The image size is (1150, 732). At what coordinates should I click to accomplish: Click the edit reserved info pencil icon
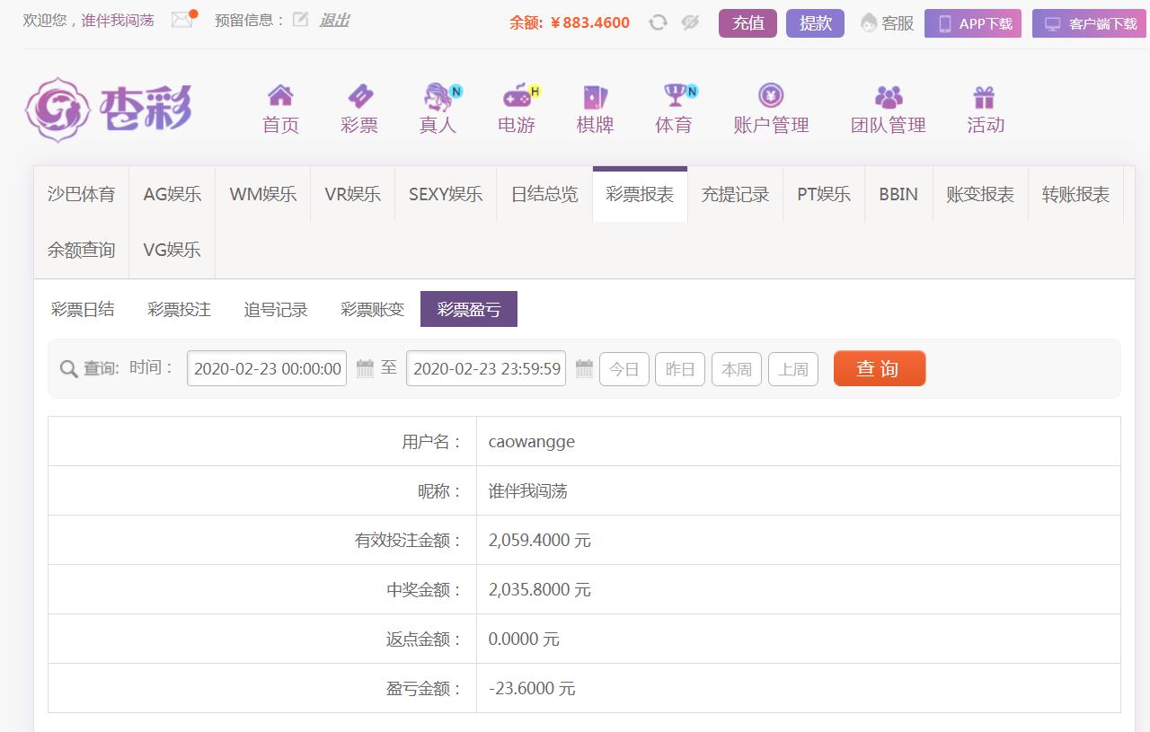[x=300, y=20]
